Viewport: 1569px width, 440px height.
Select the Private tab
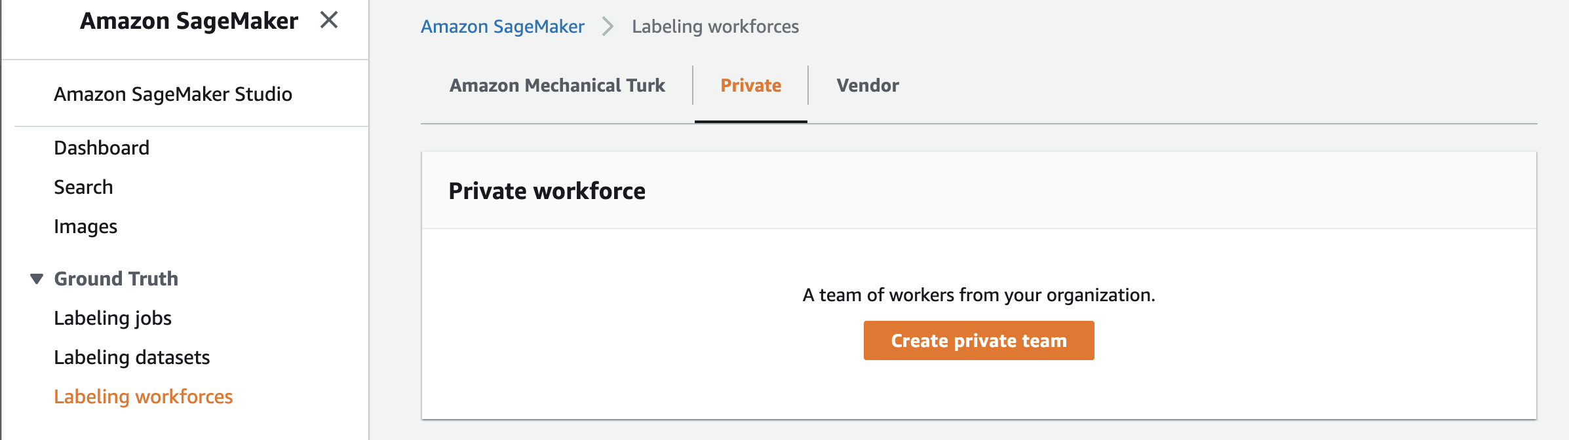click(751, 86)
